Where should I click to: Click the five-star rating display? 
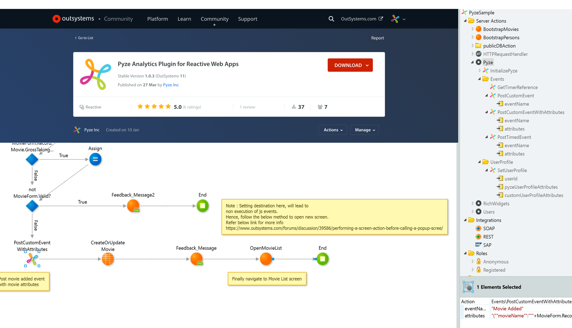pos(154,107)
